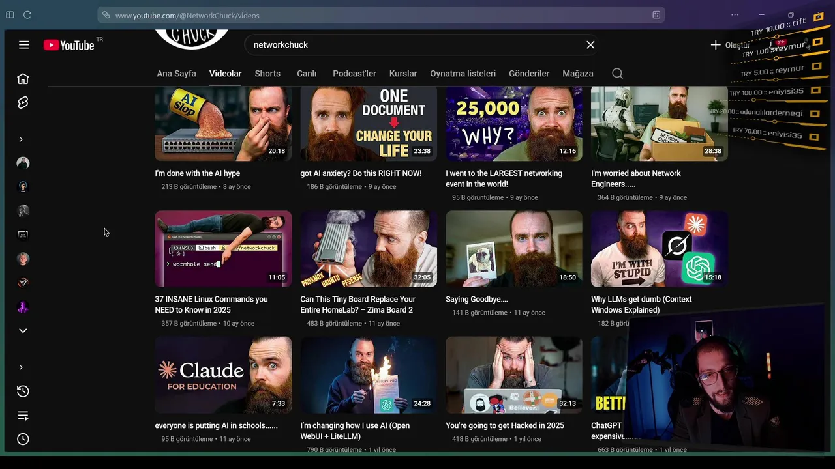This screenshot has width=835, height=469.
Task: Open the 25,000 WHY? video thumbnail
Action: [514, 123]
